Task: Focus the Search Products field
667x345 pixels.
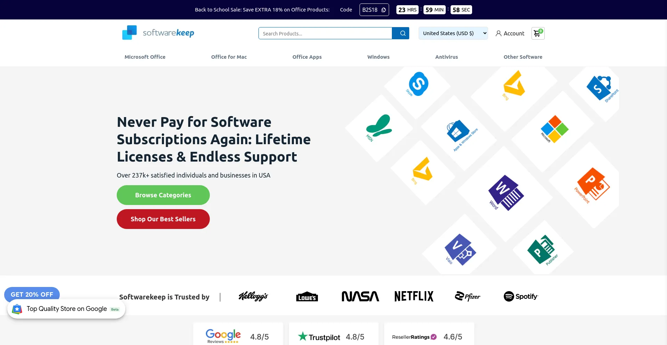Action: 325,33
